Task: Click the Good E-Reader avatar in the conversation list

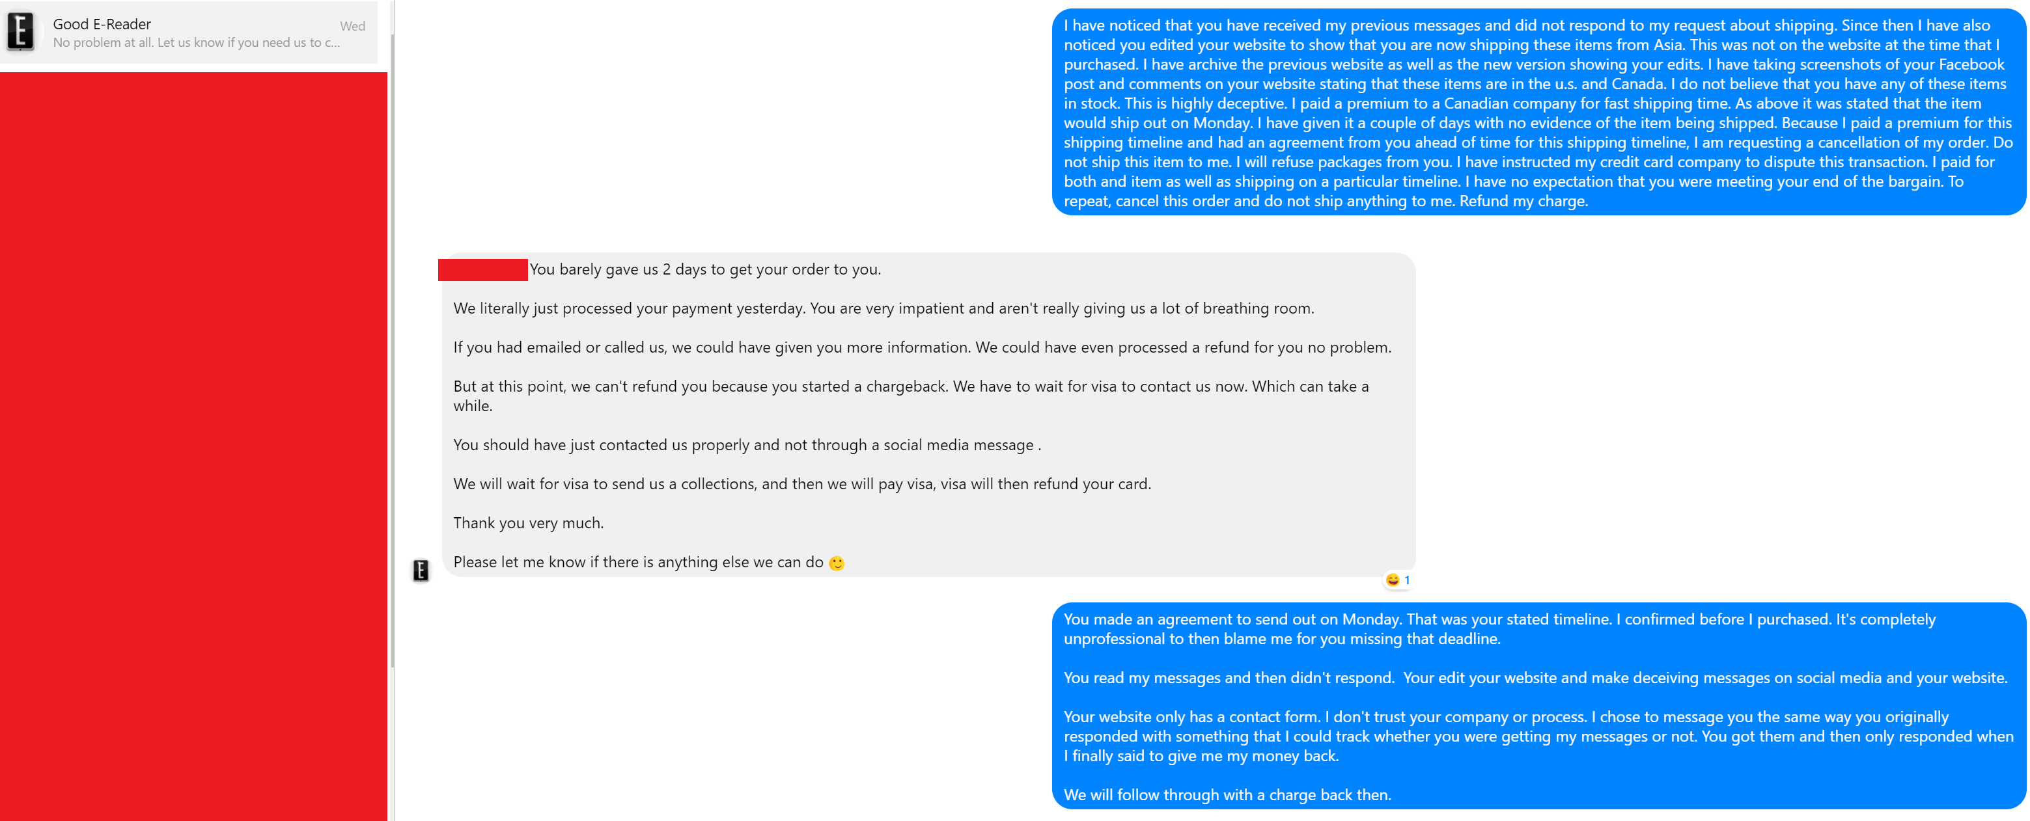Action: [x=20, y=31]
